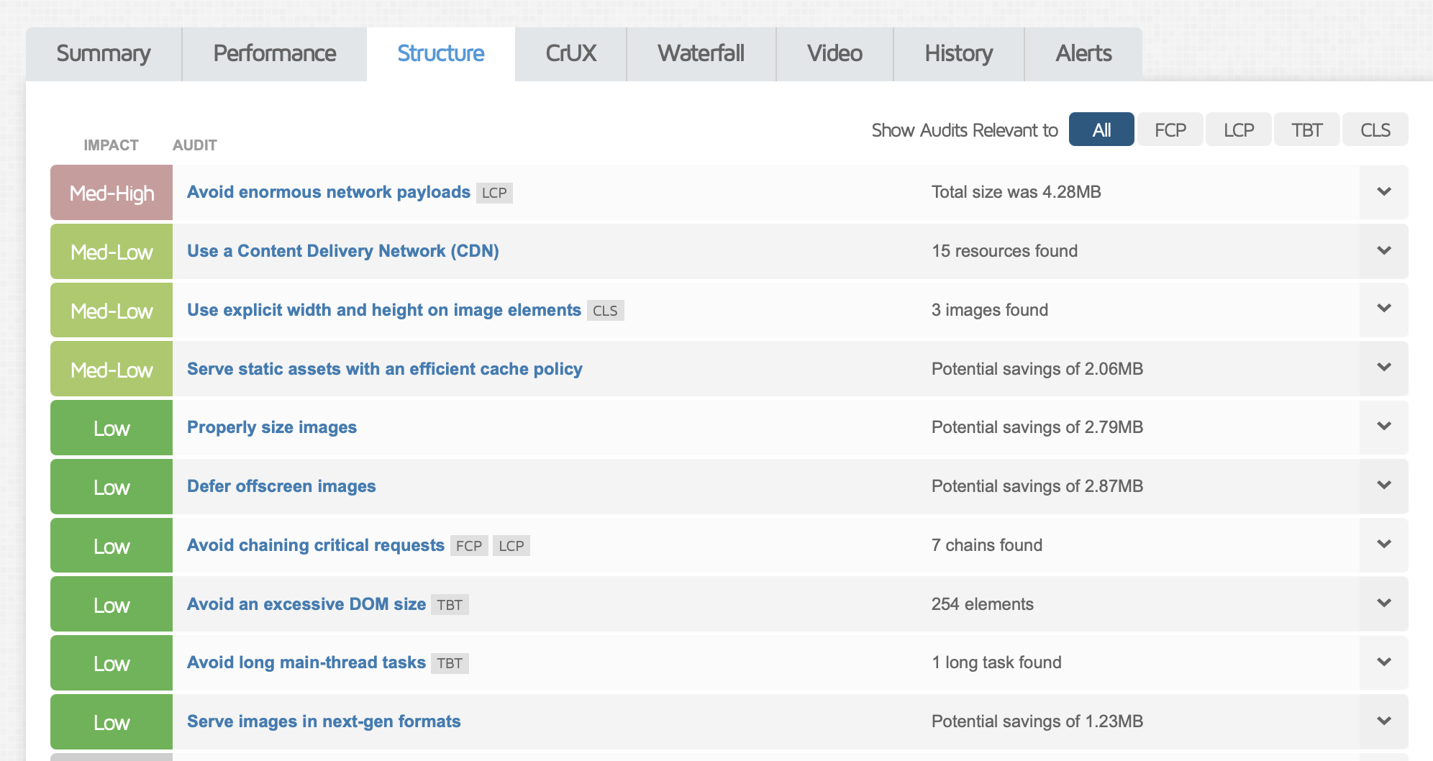Expand next-gen formats audit chevron
1433x761 pixels.
coord(1384,721)
